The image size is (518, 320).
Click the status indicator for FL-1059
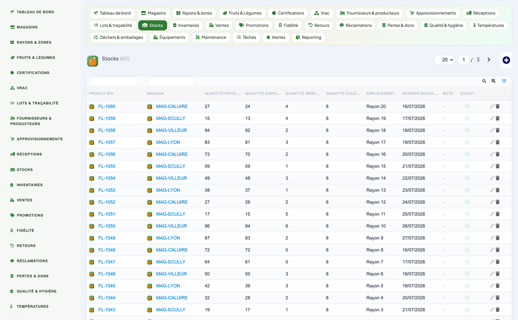click(467, 118)
